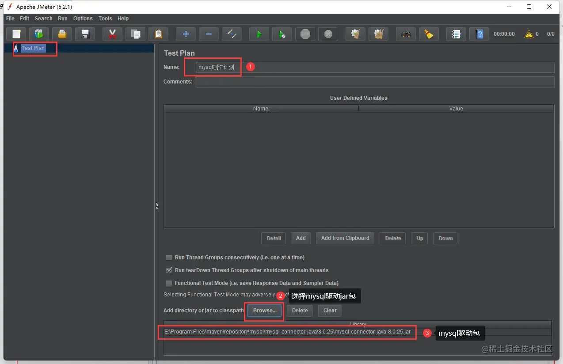
Task: Click the Clear results broom icon
Action: 356,34
